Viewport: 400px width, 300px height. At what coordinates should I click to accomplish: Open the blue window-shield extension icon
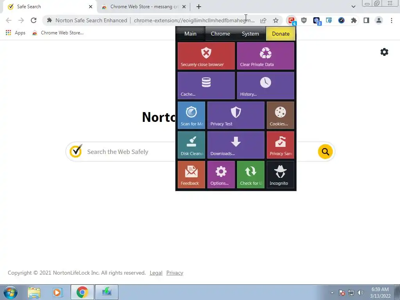coord(329,20)
